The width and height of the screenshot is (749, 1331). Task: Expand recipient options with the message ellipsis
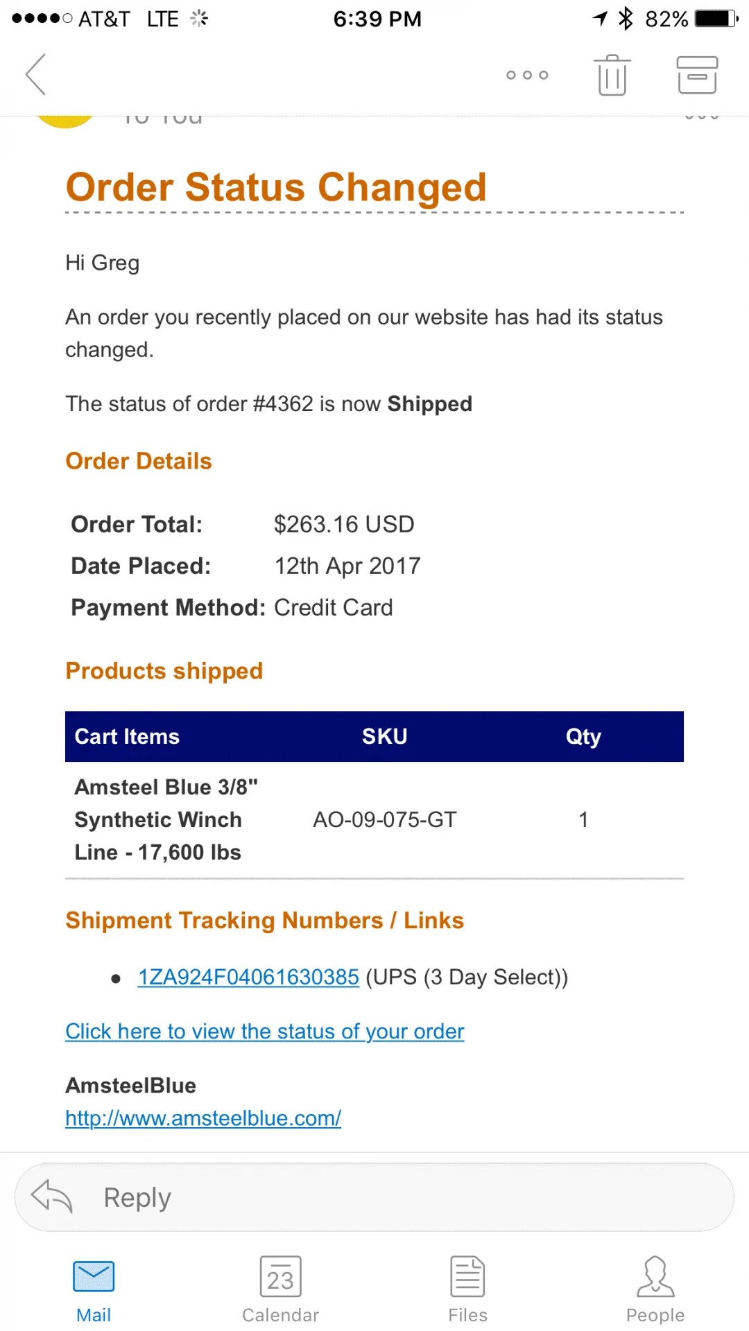703,118
